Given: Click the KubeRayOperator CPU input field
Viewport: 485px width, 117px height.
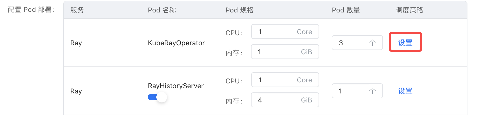Looking at the screenshot, I should coord(274,32).
